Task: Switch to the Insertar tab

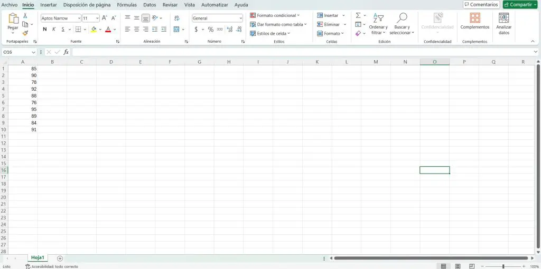Action: coord(49,5)
